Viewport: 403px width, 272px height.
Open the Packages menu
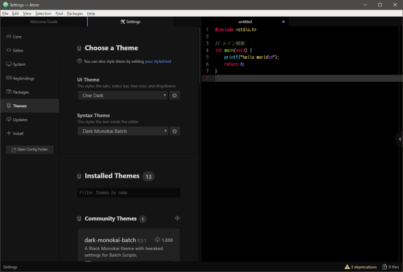pos(75,14)
